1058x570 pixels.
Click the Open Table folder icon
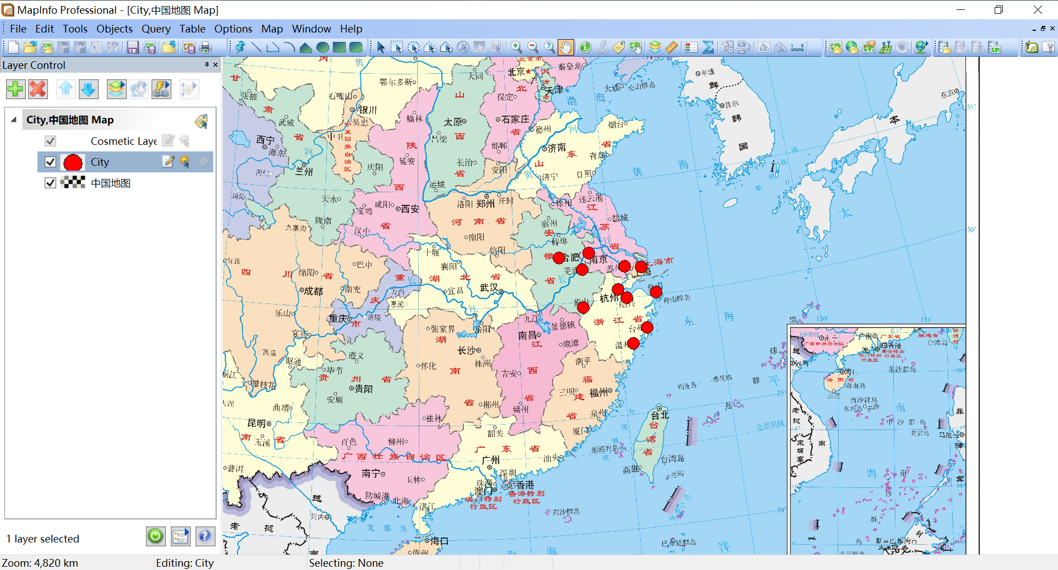pos(30,47)
